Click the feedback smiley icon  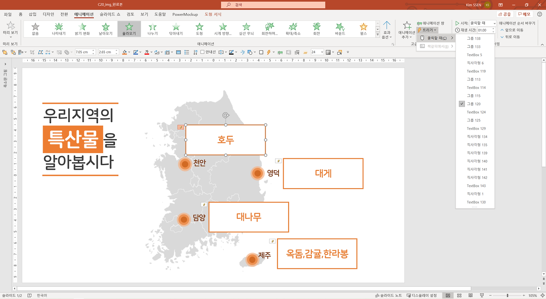[540, 14]
